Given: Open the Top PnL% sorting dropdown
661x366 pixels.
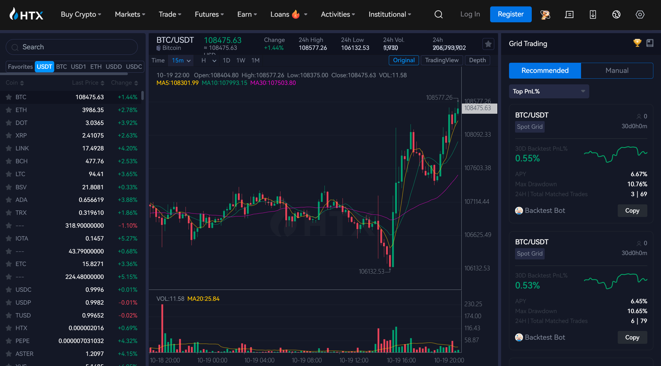Looking at the screenshot, I should (549, 91).
